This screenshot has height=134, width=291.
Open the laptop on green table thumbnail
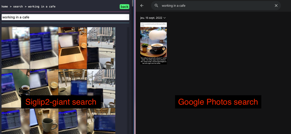(16, 88)
